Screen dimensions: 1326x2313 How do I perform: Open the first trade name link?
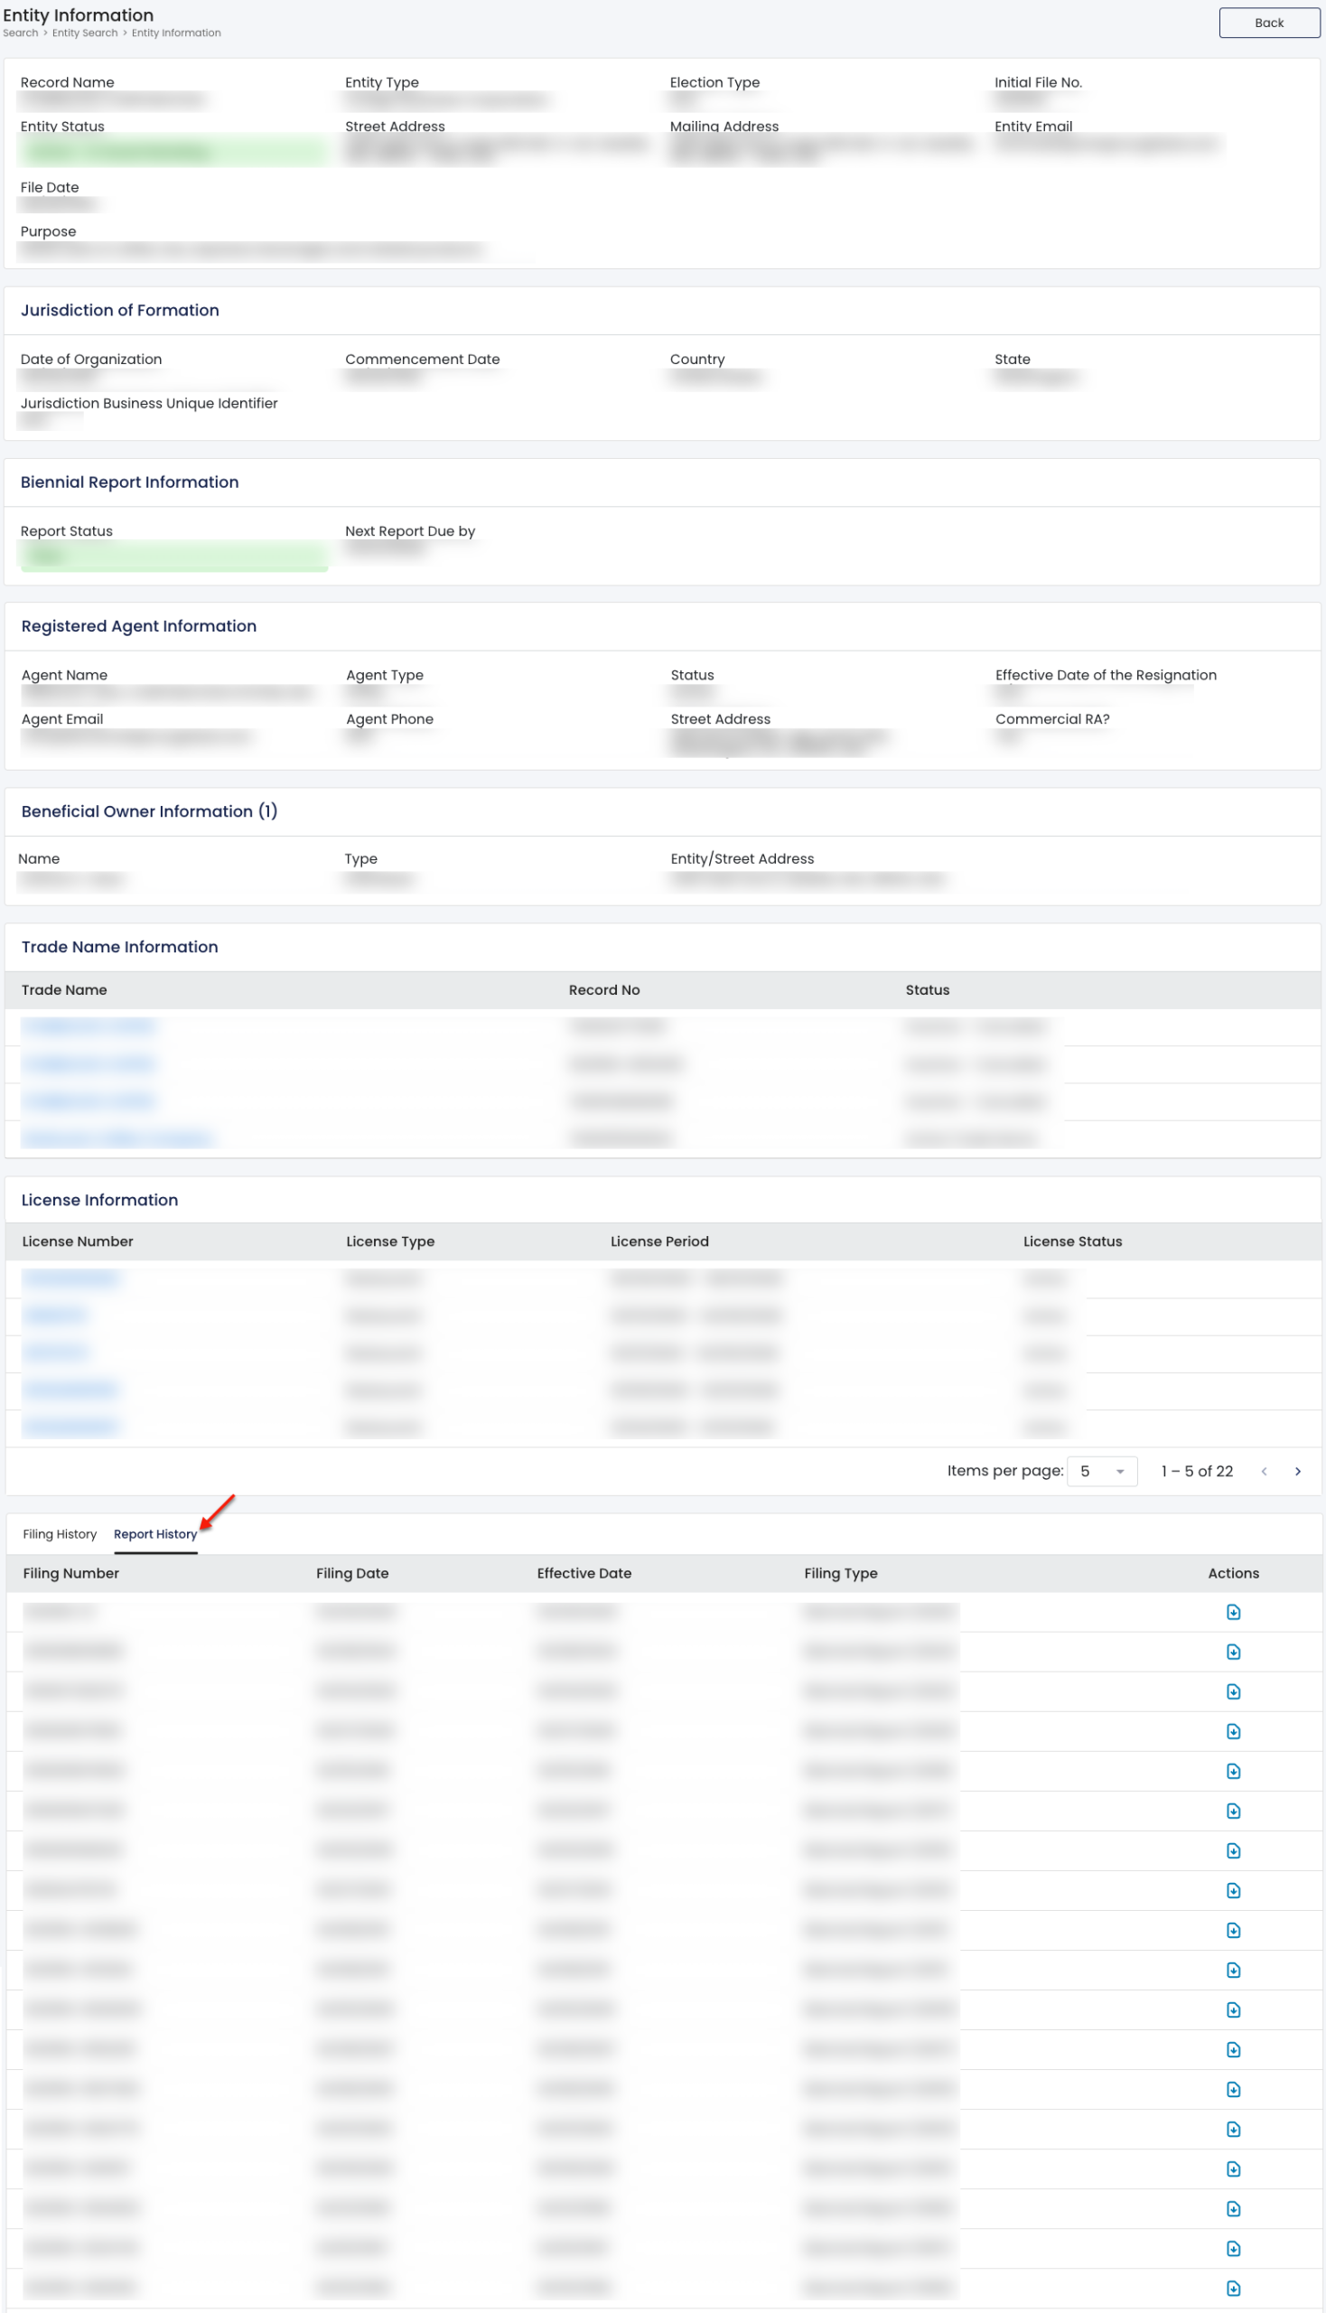click(x=89, y=1026)
